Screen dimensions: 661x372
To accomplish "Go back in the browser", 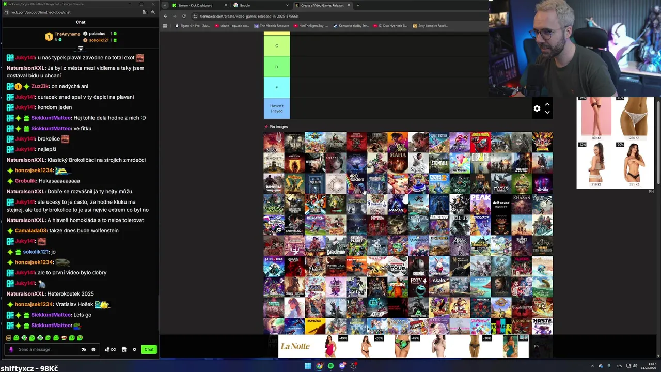I will click(166, 16).
